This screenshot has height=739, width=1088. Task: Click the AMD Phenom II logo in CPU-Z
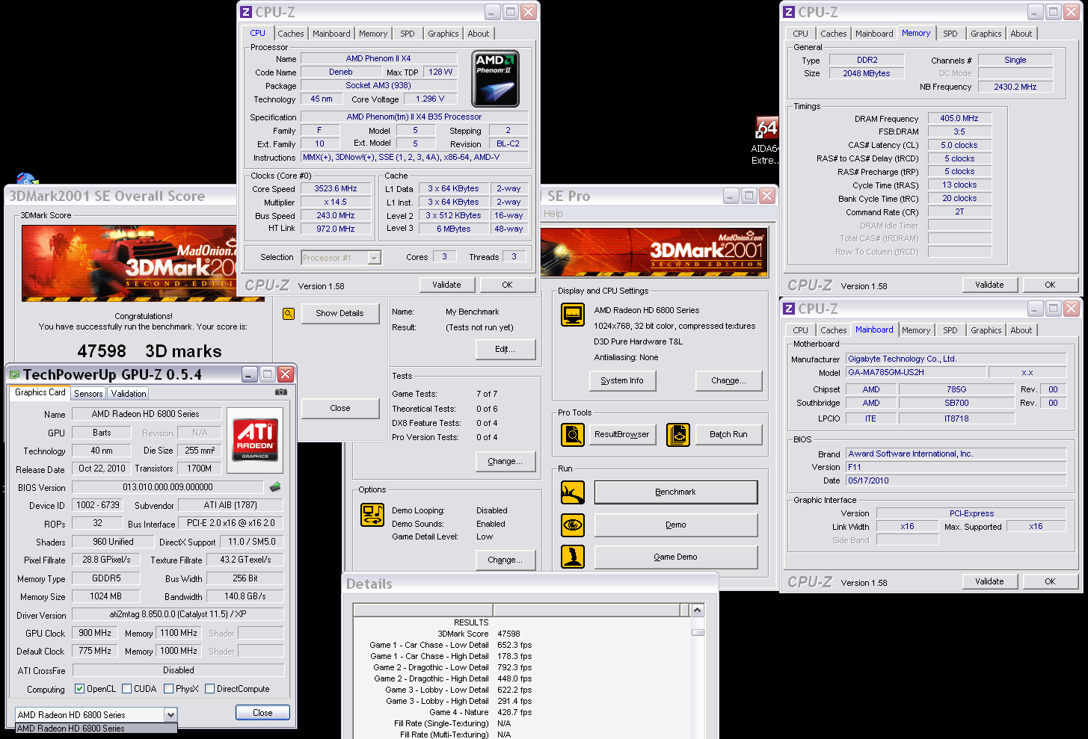click(x=495, y=78)
